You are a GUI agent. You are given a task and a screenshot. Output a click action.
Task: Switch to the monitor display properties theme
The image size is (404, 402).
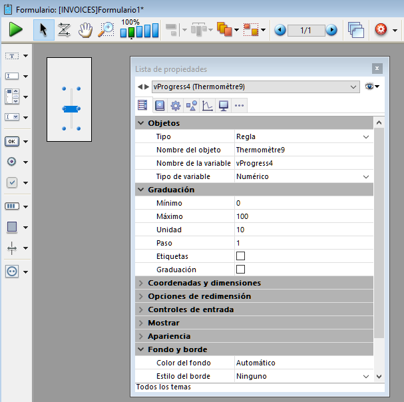click(224, 105)
